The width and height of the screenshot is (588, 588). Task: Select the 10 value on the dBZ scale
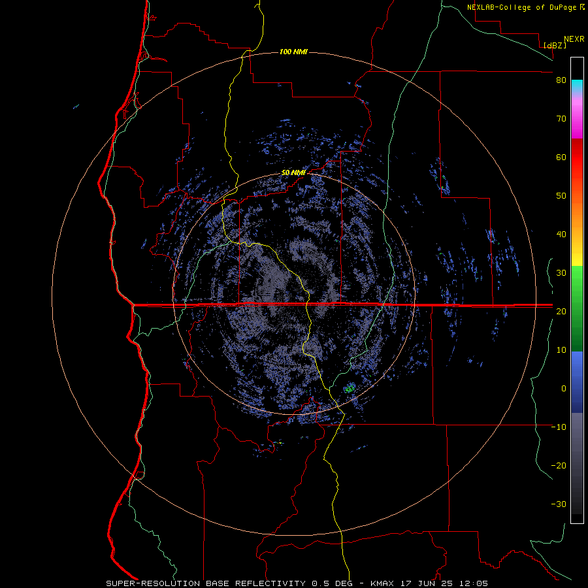(x=561, y=350)
